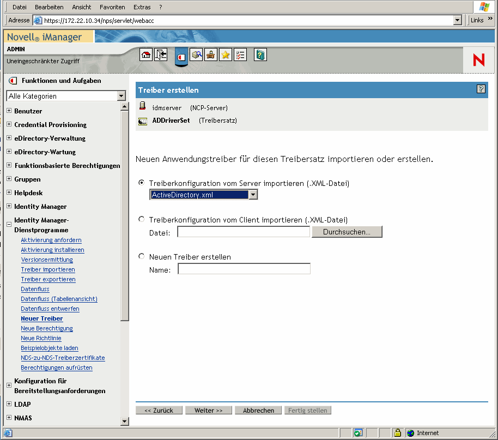Click the Weiter button
The width and height of the screenshot is (498, 440).
(208, 410)
